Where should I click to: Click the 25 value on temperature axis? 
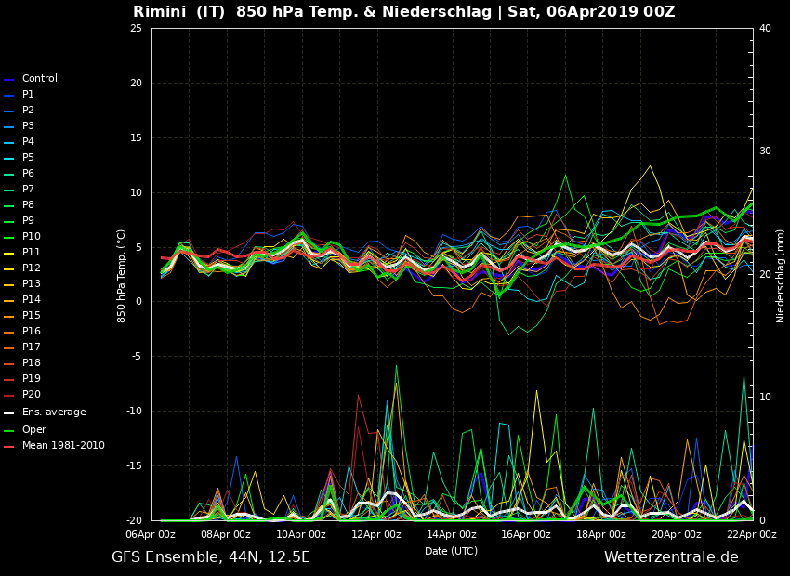coord(136,29)
